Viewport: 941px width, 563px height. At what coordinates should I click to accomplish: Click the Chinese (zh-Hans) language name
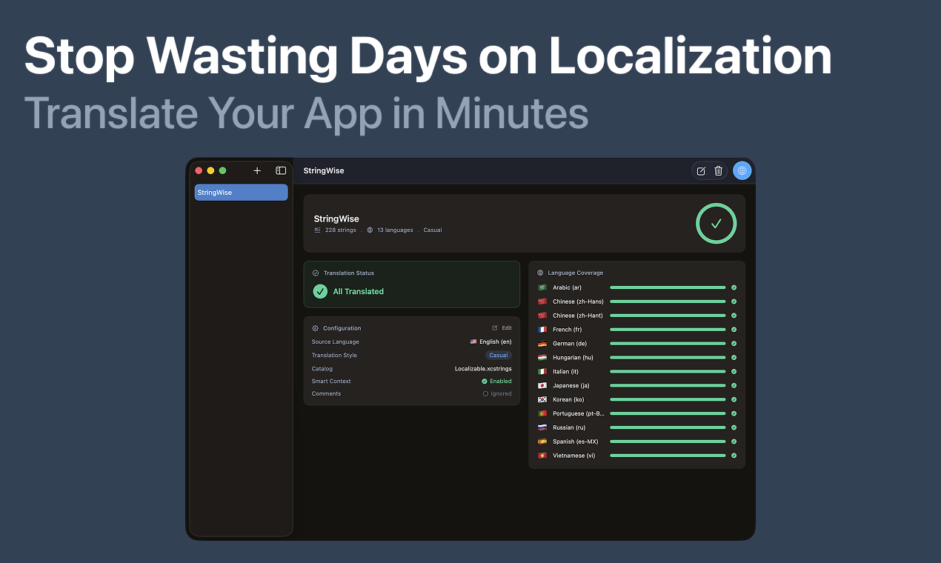[x=578, y=302]
